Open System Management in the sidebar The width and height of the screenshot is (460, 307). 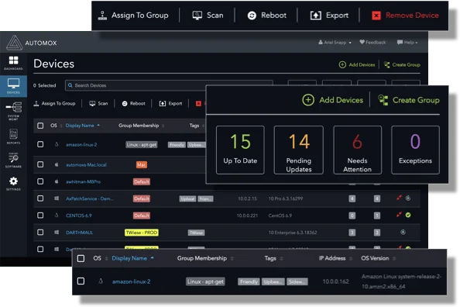(x=13, y=111)
